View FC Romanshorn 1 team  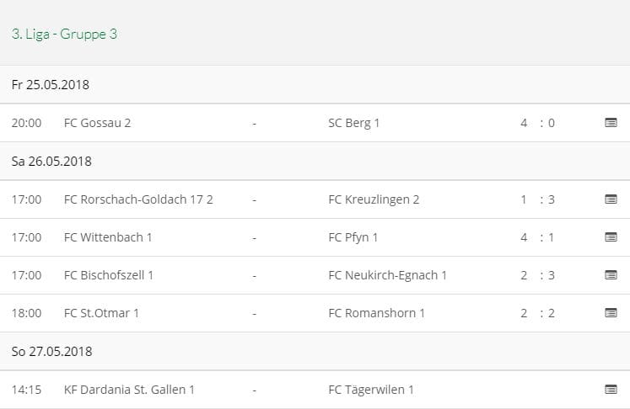376,313
